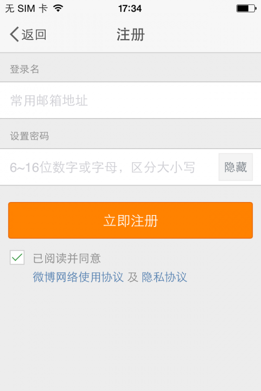
Task: Tap the empty gray area below agreement links
Action: pos(130,339)
